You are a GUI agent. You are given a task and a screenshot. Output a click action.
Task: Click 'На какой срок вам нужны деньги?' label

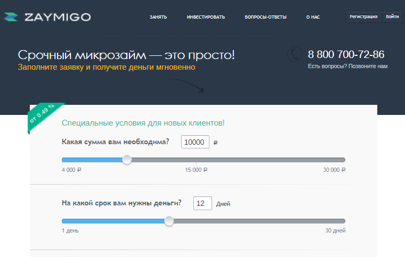(122, 203)
